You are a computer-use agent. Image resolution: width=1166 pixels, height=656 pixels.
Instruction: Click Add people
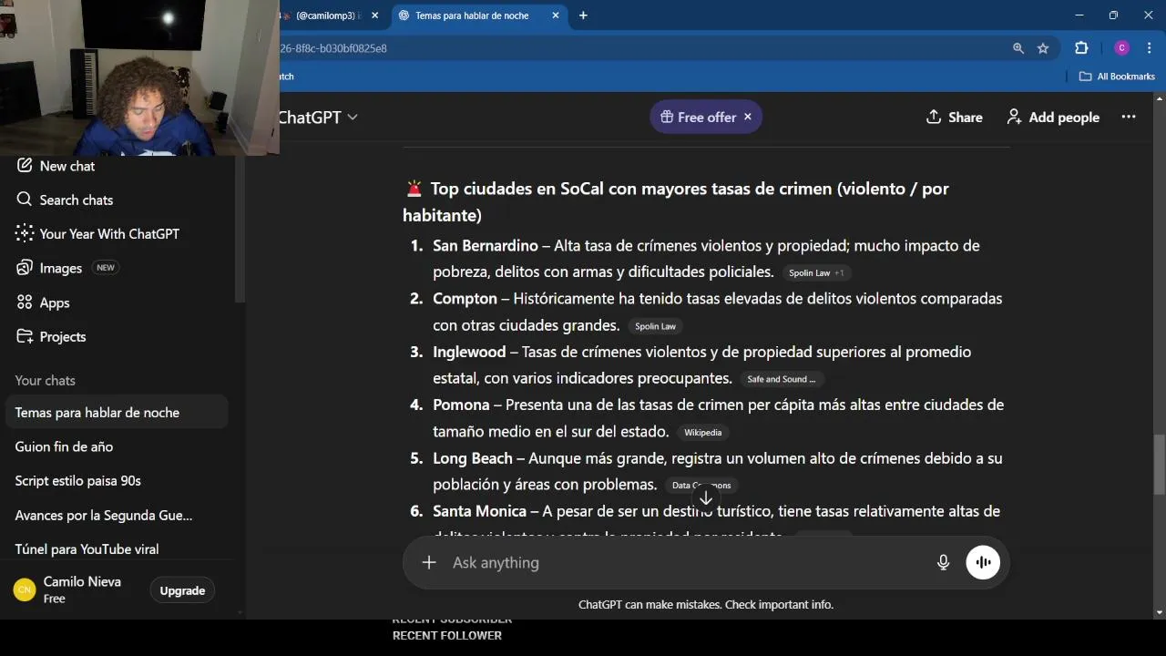pyautogui.click(x=1053, y=117)
